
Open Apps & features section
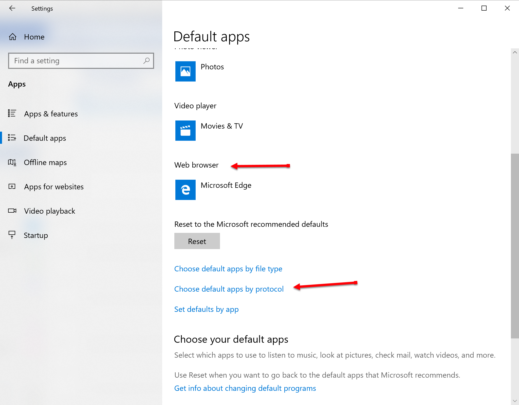click(51, 114)
